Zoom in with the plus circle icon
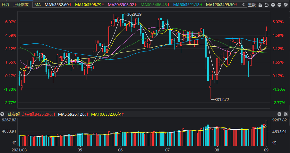 [x=273, y=5]
